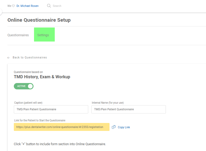The height and width of the screenshot is (151, 206).
Task: Select the highlighted questionnaire registration URL
Action: [62, 127]
